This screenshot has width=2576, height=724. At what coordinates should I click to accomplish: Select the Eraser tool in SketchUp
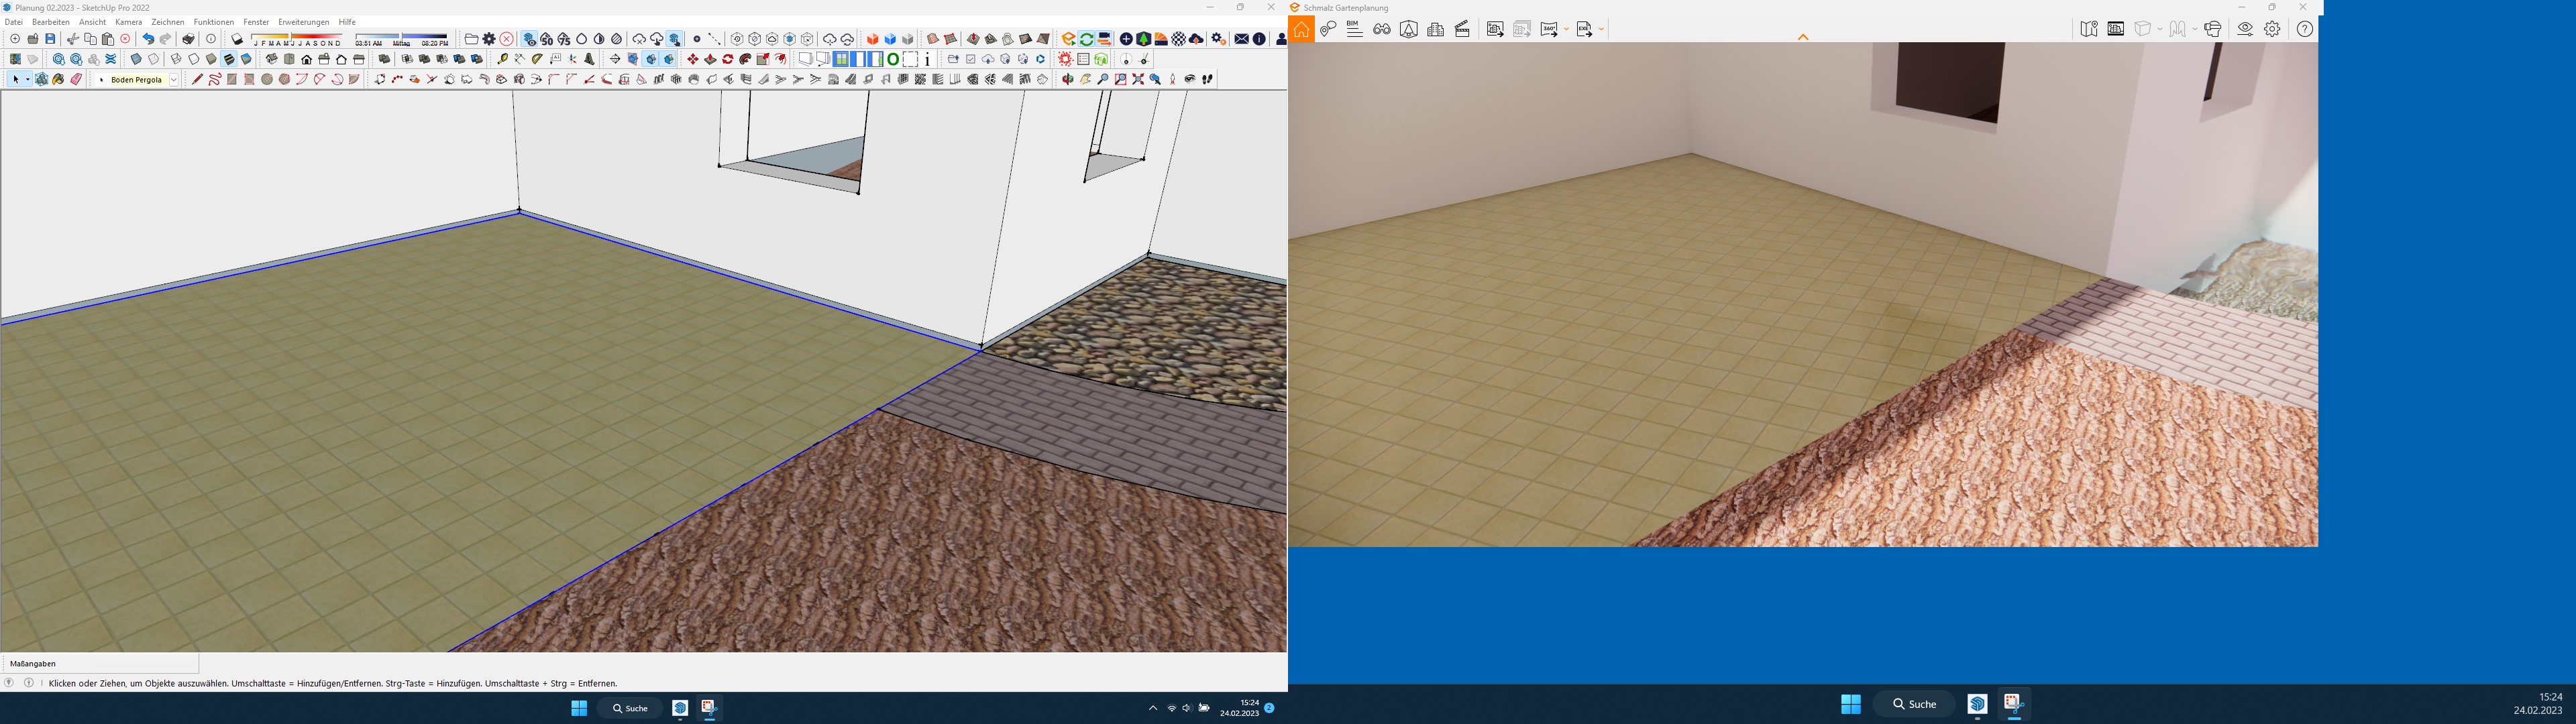(x=76, y=79)
